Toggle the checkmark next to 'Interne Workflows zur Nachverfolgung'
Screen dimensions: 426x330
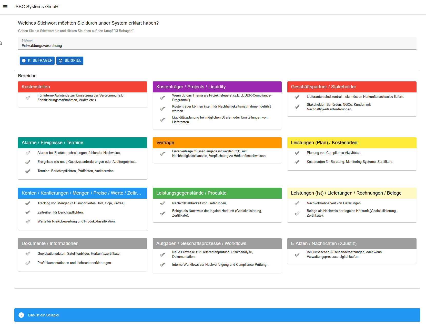tap(163, 265)
